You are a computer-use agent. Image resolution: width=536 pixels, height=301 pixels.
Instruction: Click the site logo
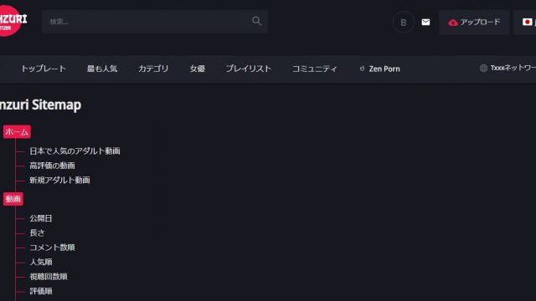click(x=12, y=21)
